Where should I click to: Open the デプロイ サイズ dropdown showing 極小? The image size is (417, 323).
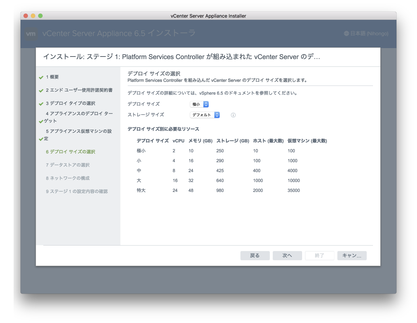(x=199, y=104)
